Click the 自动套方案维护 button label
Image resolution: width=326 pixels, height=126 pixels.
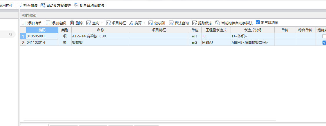click(x=59, y=6)
